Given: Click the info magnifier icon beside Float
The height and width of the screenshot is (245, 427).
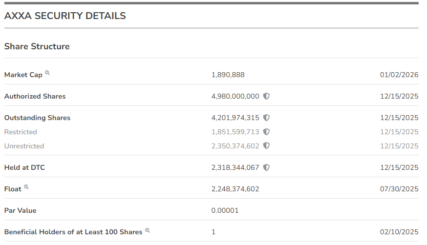Looking at the screenshot, I should (26, 187).
